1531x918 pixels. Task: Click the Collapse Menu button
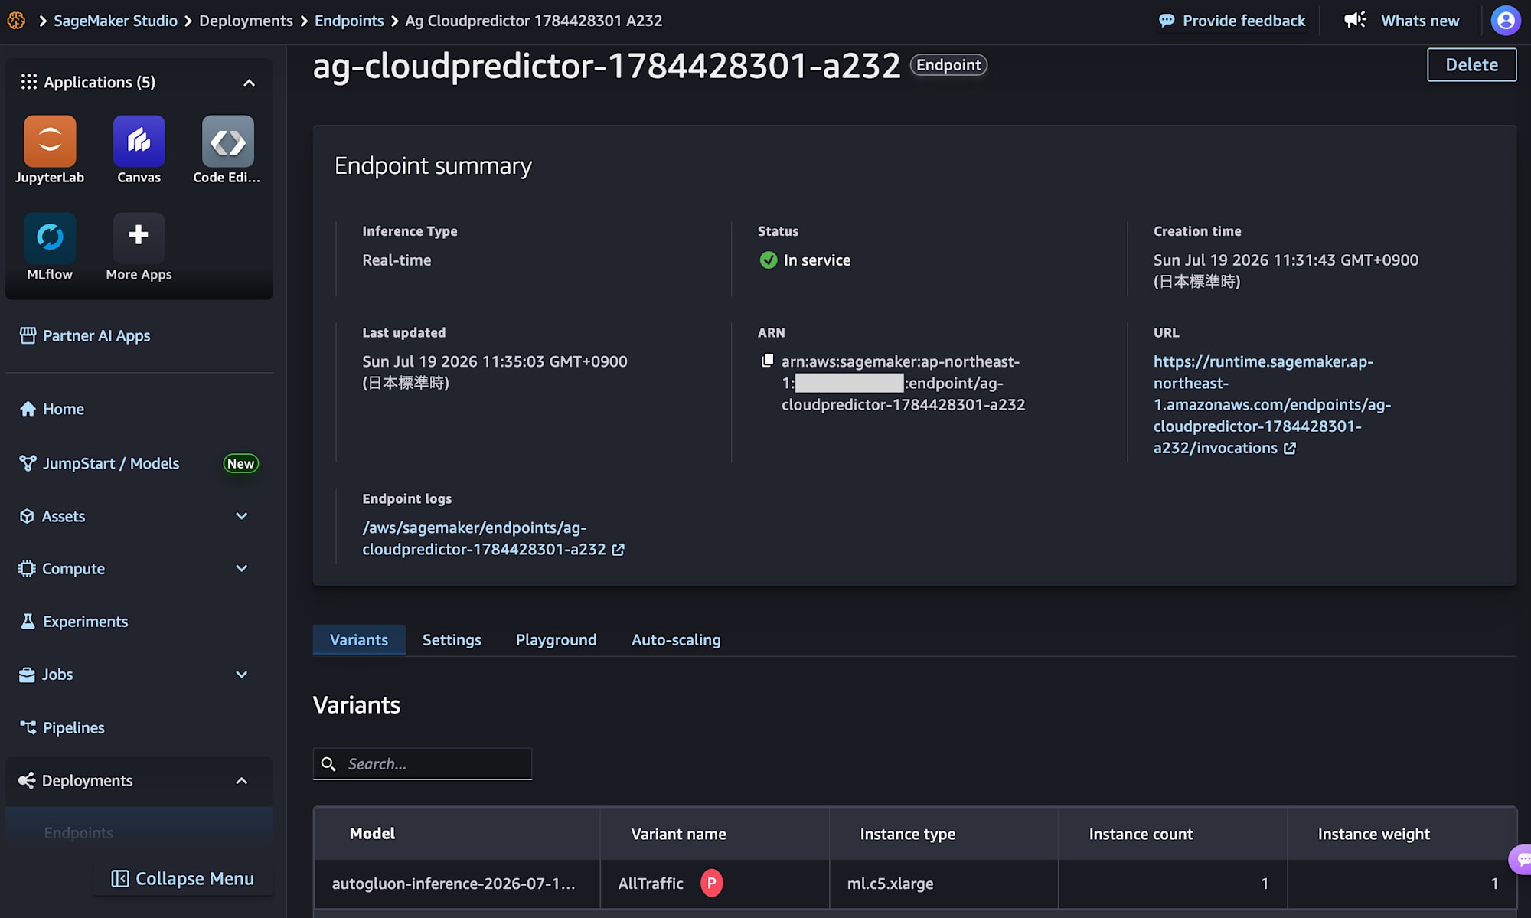pos(183,878)
